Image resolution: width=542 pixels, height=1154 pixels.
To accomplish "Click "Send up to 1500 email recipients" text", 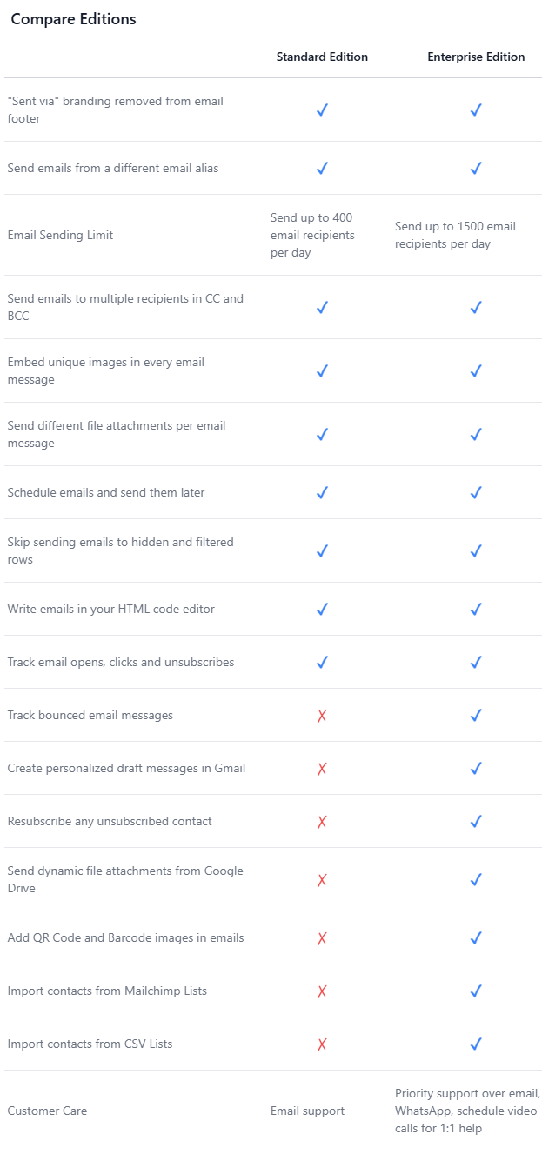I will tap(455, 235).
